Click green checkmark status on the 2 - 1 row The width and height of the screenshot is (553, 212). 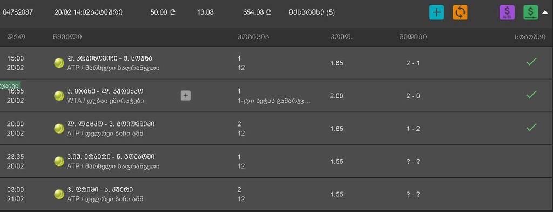(531, 62)
